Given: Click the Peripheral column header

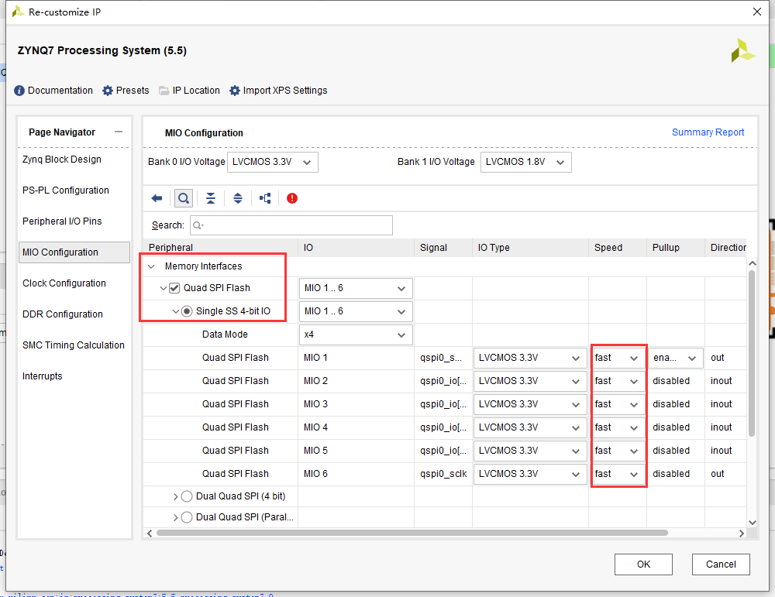Looking at the screenshot, I should coord(220,248).
